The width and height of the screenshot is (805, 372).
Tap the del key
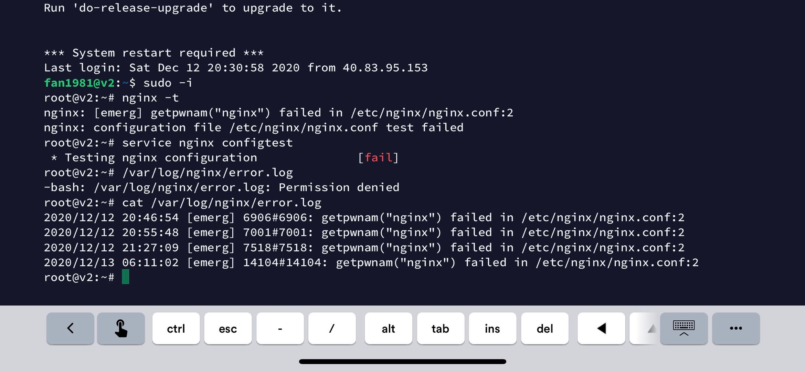pos(545,328)
